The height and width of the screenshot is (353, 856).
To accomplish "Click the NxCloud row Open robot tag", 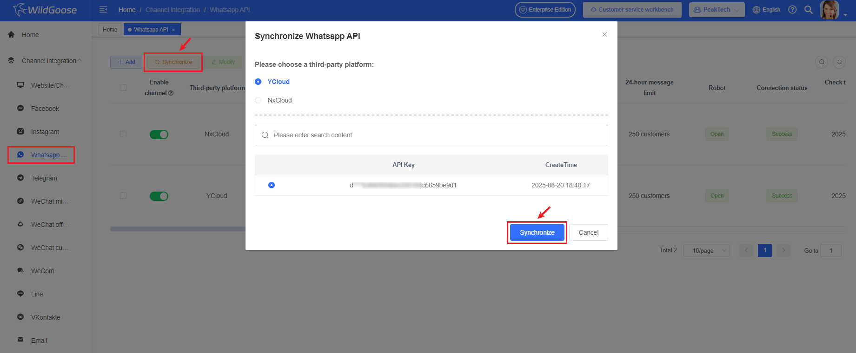I will click(x=717, y=134).
